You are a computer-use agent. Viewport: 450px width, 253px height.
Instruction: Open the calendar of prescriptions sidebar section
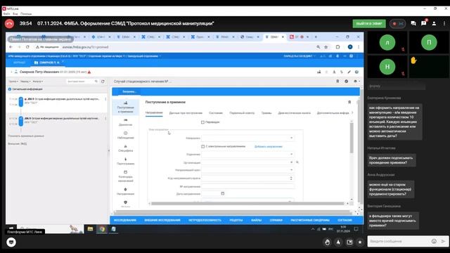pos(125,176)
